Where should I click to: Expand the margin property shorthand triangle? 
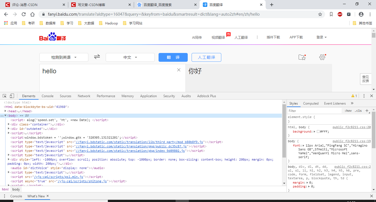(307, 183)
